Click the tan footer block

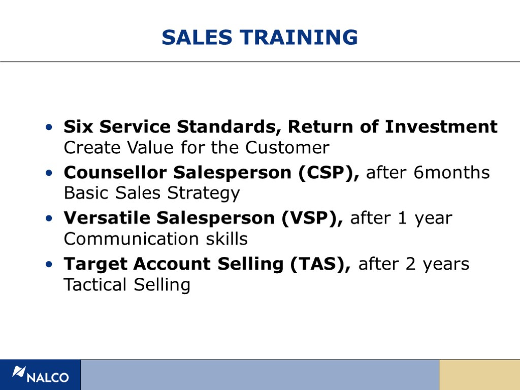(479, 375)
